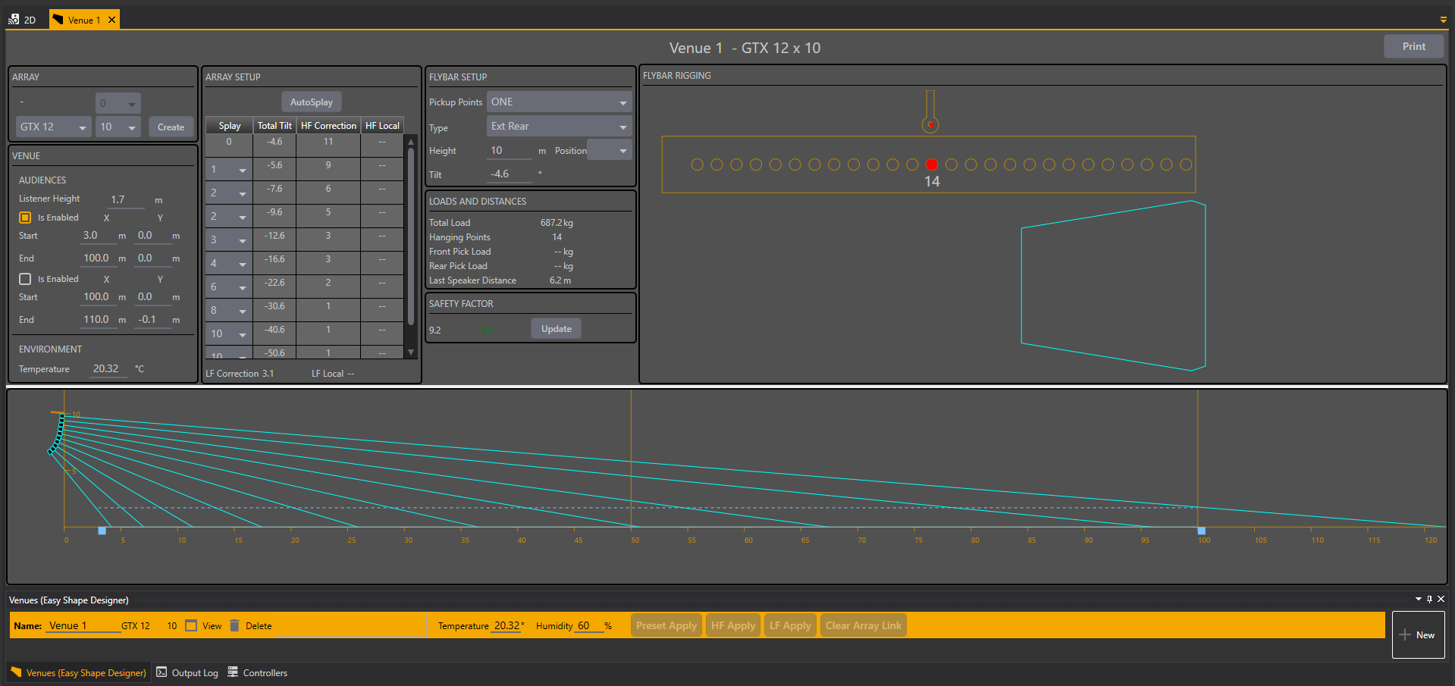Screen dimensions: 1455x686
Task: Open the GTX 12 speaker model dropdown
Action: click(53, 127)
